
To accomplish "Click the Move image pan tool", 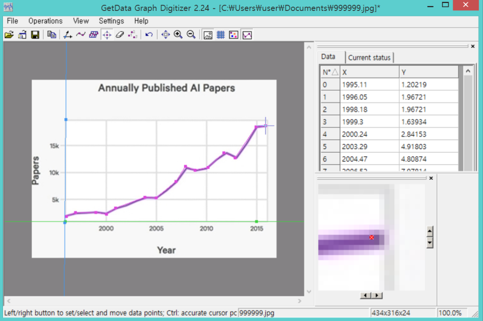I will click(165, 35).
